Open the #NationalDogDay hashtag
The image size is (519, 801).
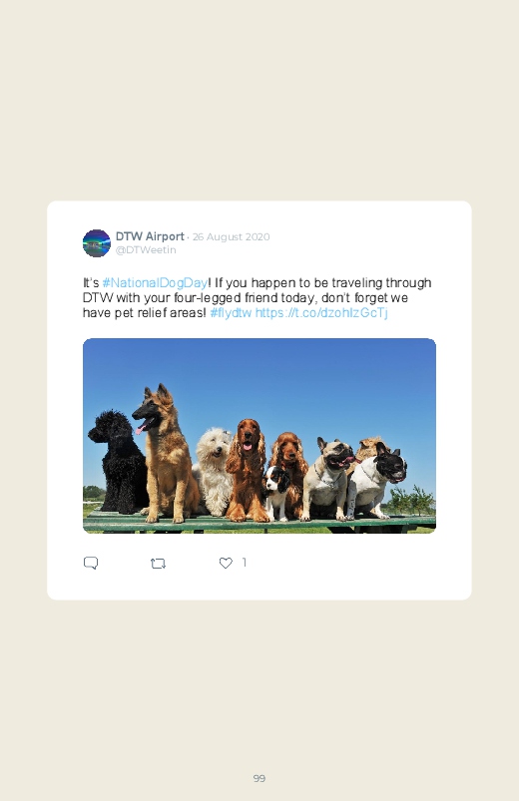155,283
